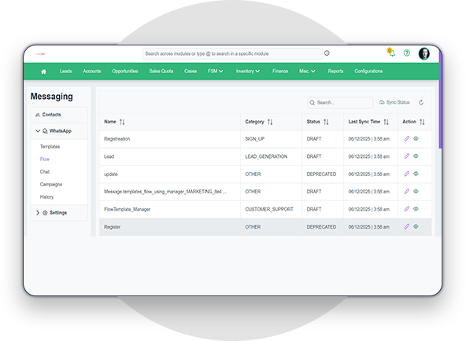The image size is (466, 341).
Task: Click DEPRECATED status in Register row
Action: (321, 227)
